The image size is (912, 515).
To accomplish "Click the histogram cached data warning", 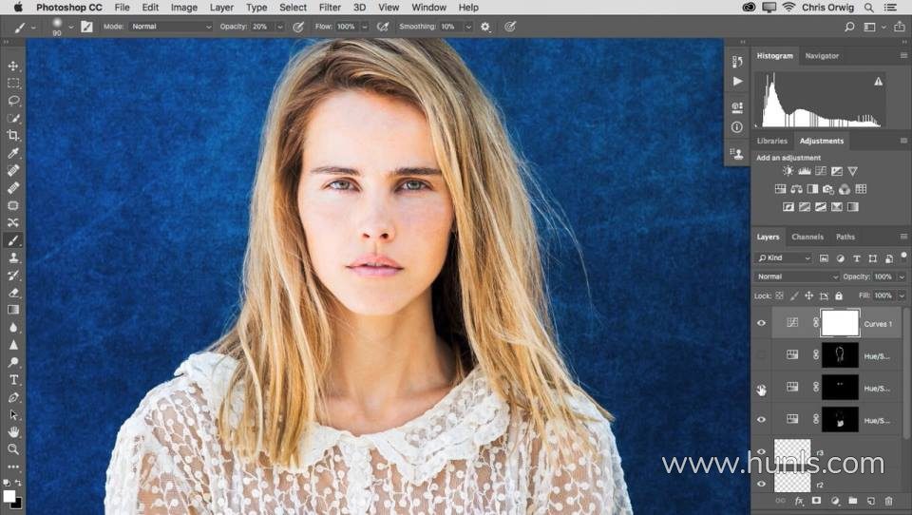I will 878,82.
